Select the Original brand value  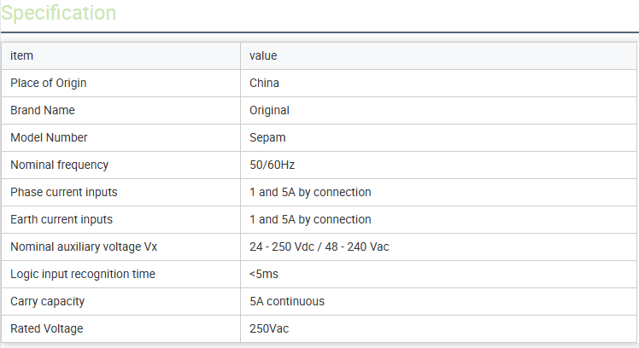269,110
